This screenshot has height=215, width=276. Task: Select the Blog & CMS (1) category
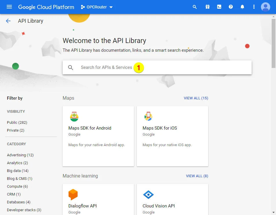coord(19,178)
